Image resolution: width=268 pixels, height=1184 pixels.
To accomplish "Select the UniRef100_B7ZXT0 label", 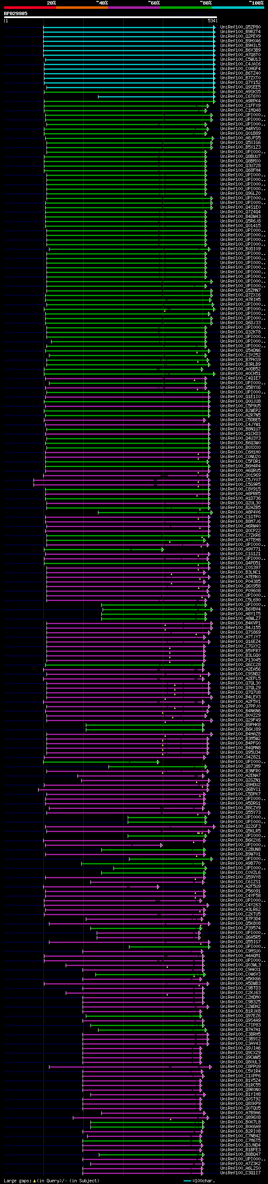I will pos(240,78).
